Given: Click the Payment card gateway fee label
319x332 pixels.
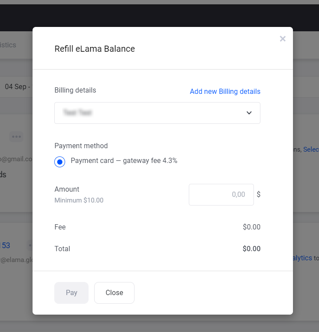Looking at the screenshot, I should click(x=124, y=161).
